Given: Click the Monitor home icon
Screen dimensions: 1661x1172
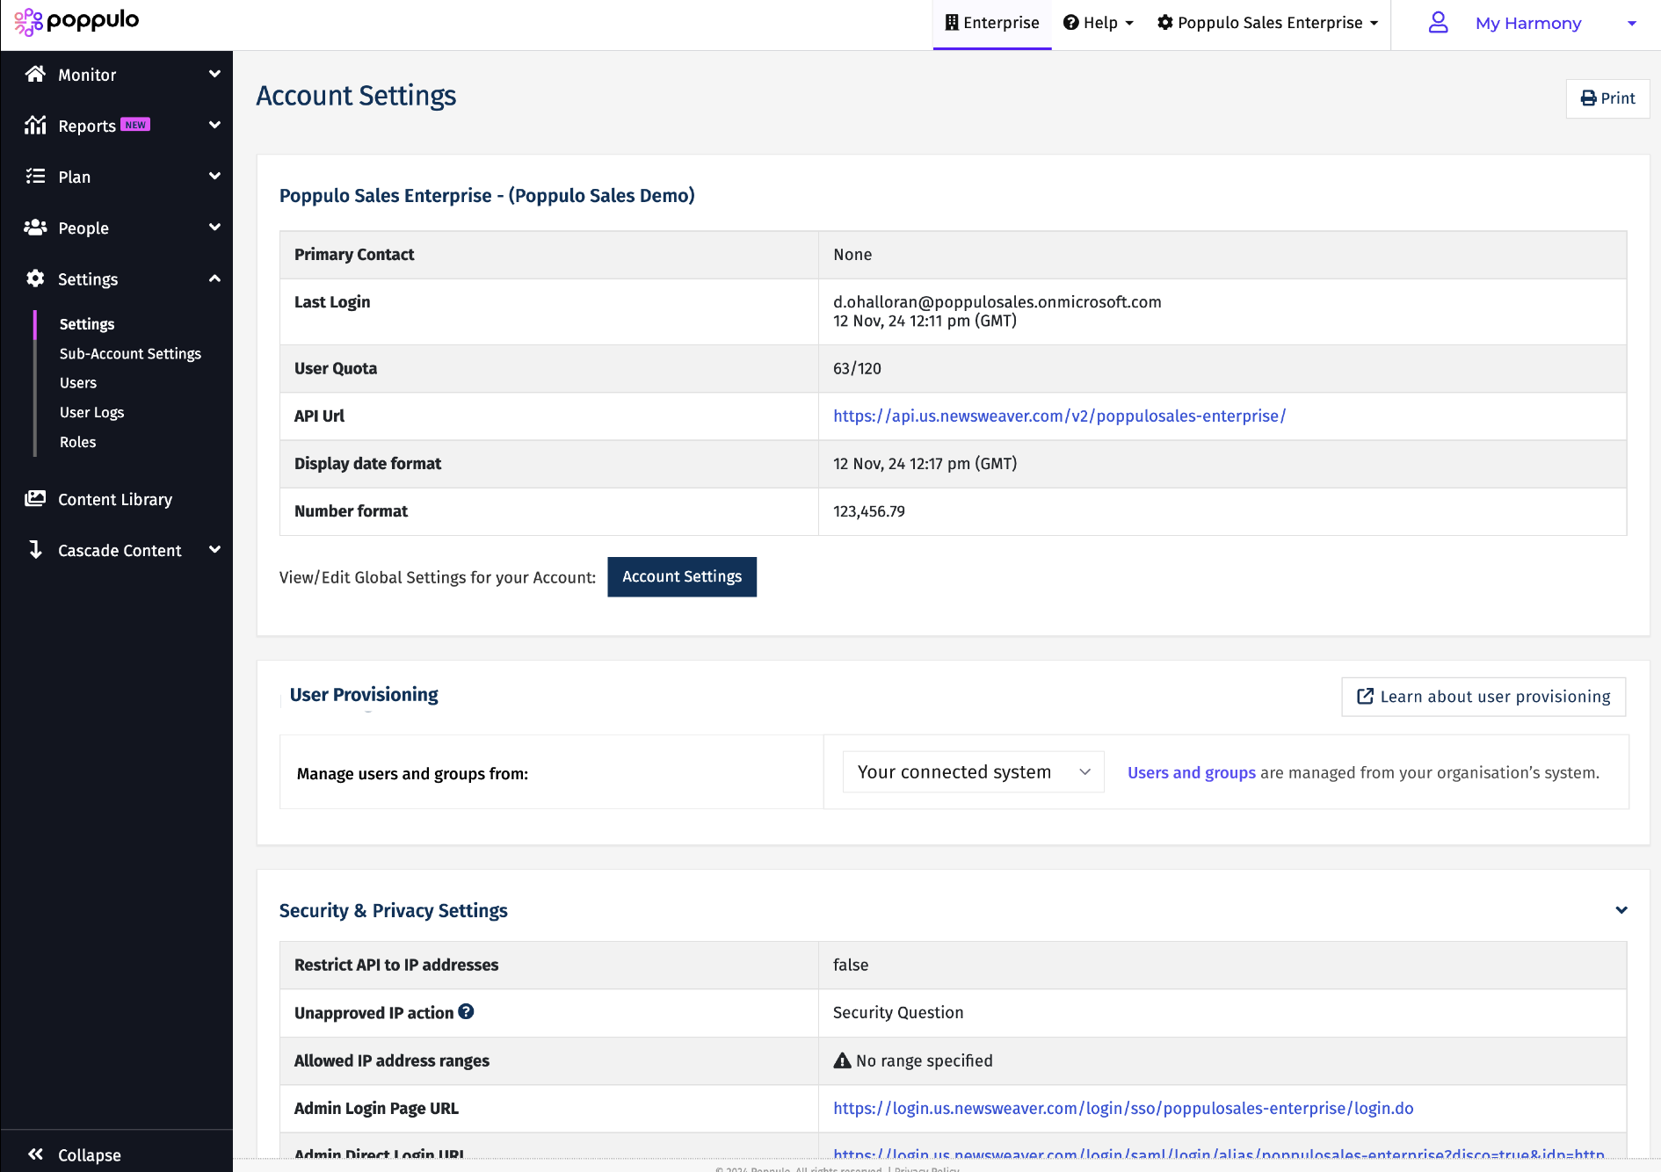Looking at the screenshot, I should (35, 75).
